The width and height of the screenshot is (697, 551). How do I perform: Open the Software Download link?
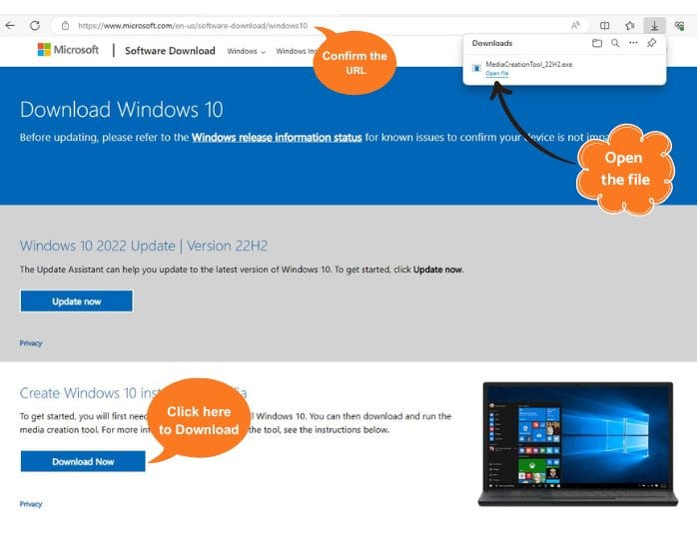tap(170, 51)
